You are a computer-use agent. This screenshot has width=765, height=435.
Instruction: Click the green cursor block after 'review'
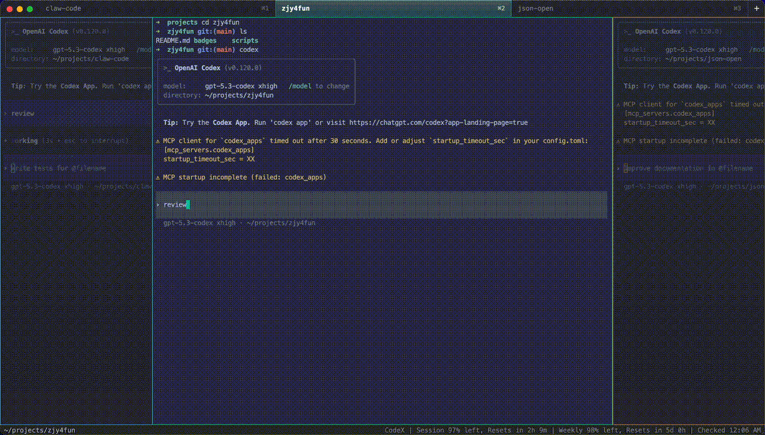tap(188, 205)
